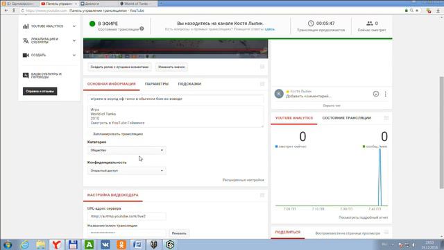Open the Windows Start button
This screenshot has height=250, width=444.
tap(8, 244)
